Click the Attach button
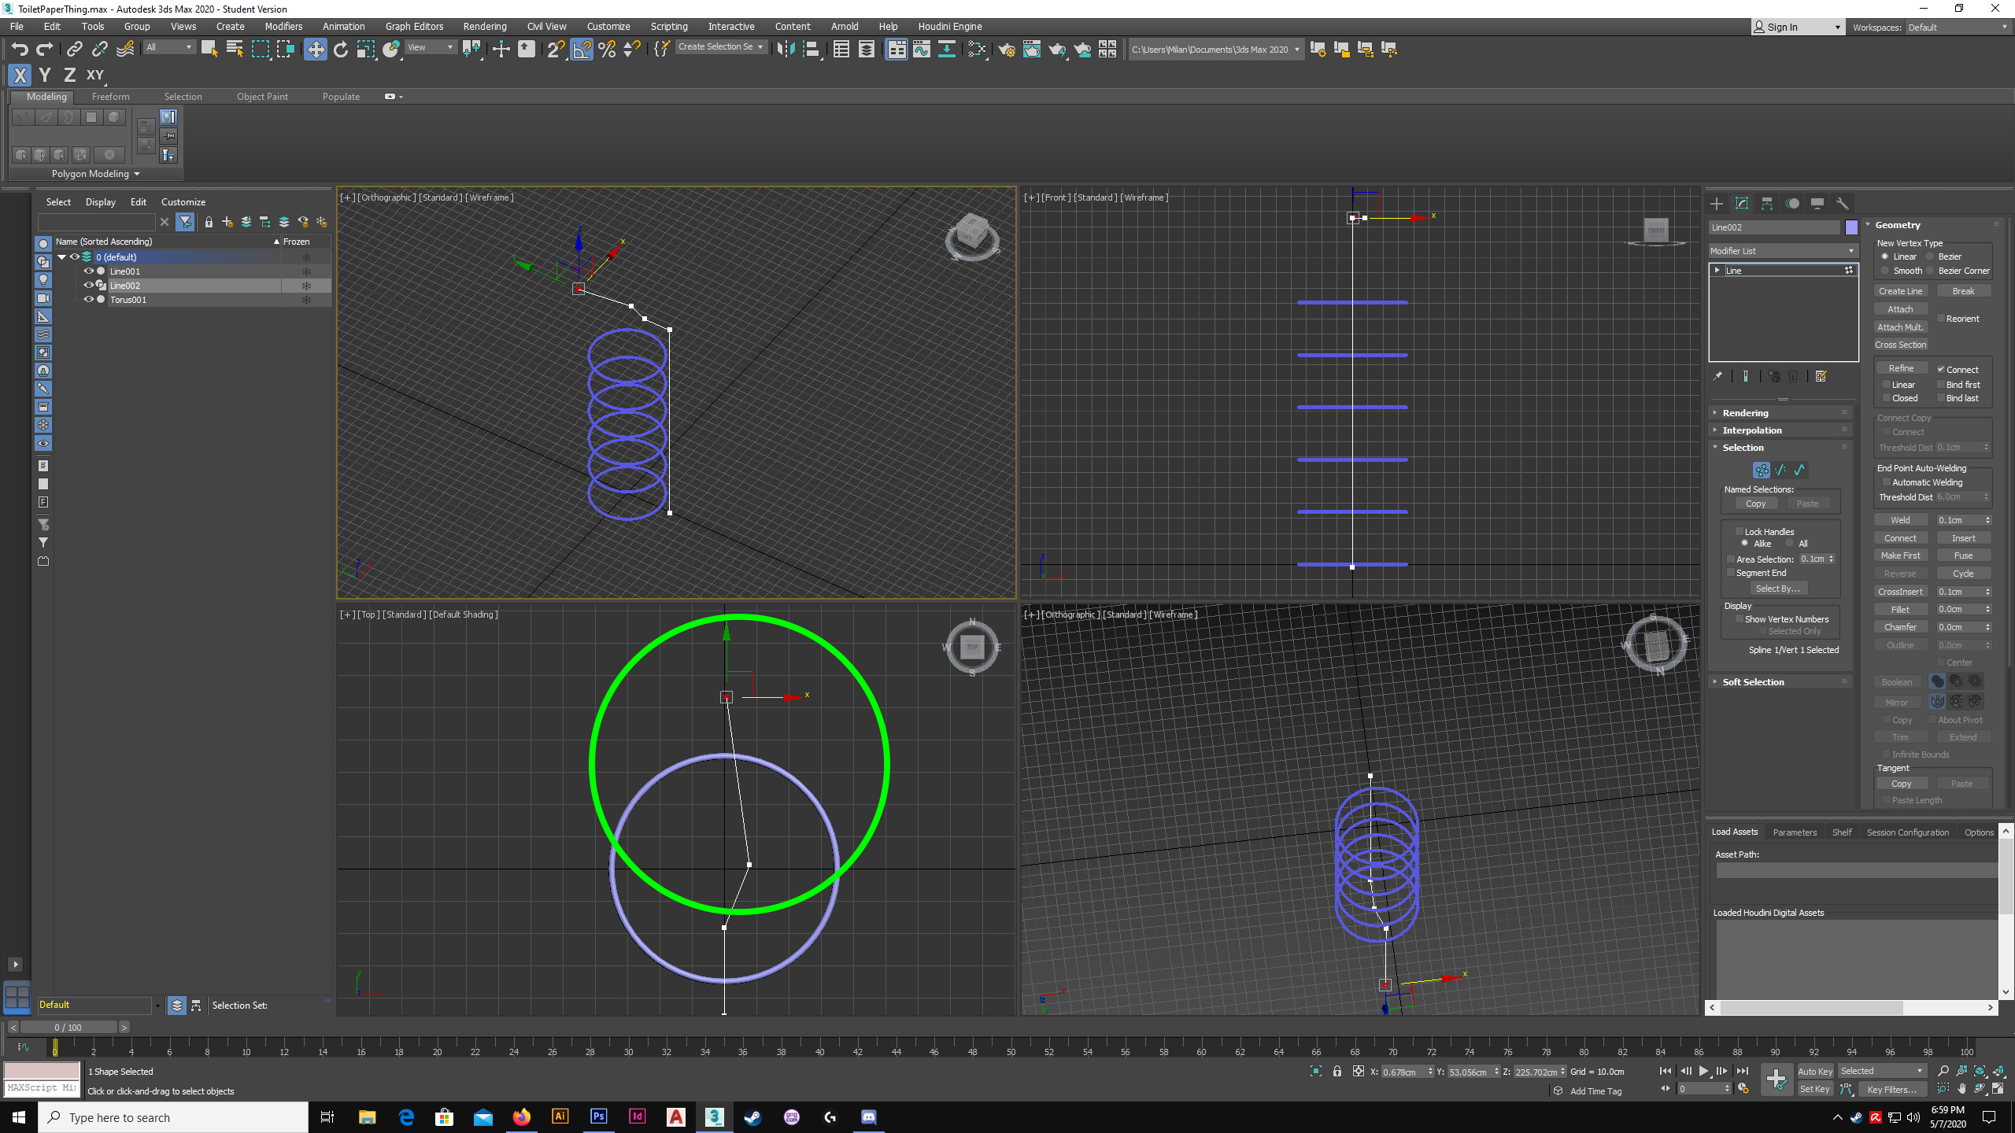 coord(1900,308)
